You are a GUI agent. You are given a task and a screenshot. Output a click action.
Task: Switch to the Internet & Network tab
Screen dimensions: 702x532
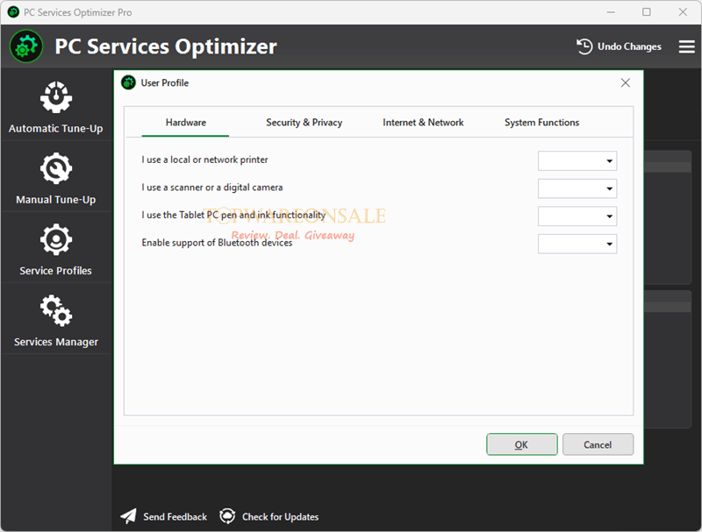[423, 123]
